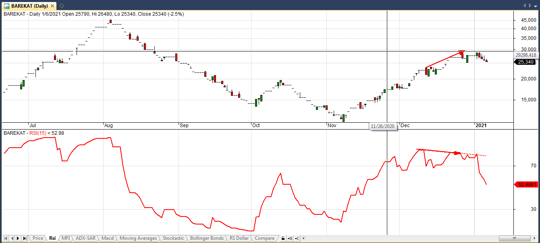
Task: Click the red RSI value label 52.98
Action: (x=527, y=185)
